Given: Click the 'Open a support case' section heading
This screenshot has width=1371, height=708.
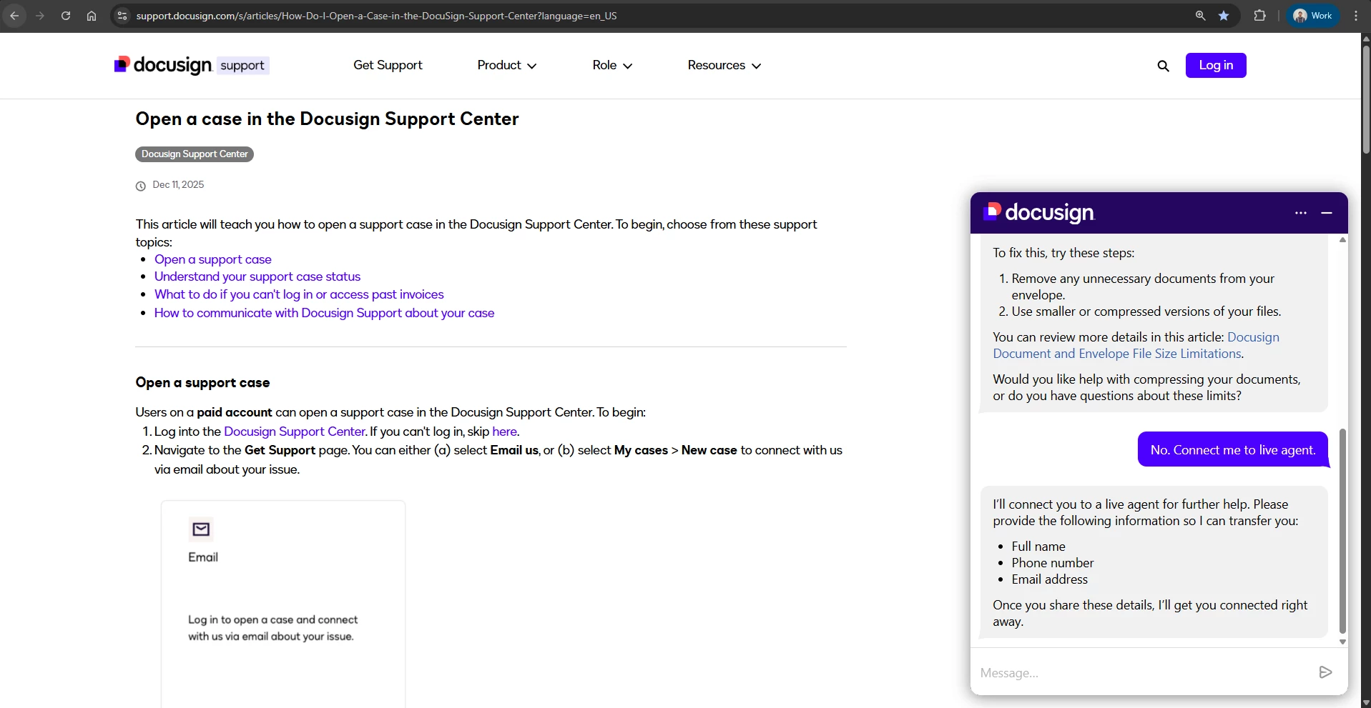Looking at the screenshot, I should coord(202,382).
